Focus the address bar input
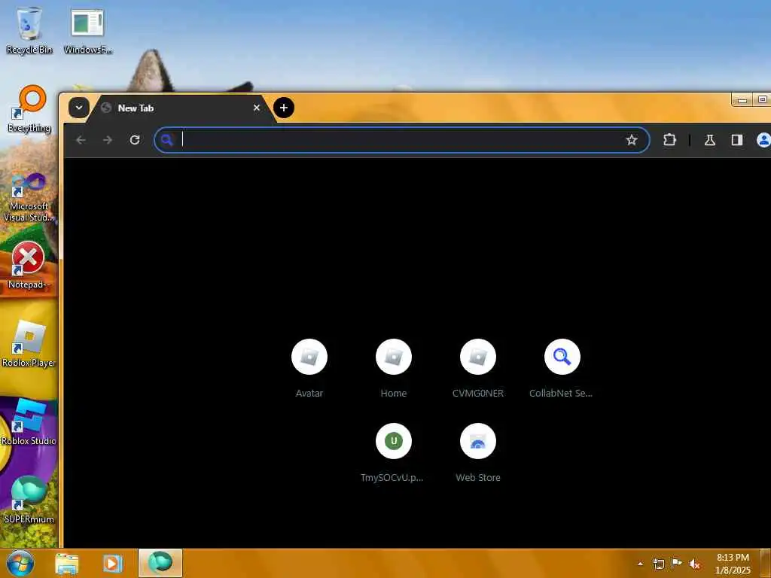 pos(401,140)
